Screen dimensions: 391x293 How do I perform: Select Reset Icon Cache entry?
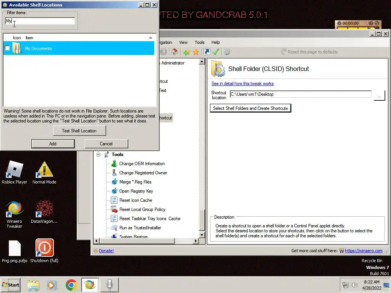click(x=136, y=200)
